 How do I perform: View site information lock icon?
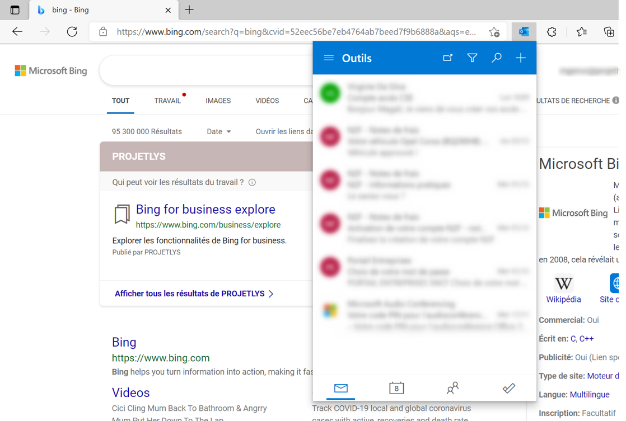pyautogui.click(x=103, y=32)
